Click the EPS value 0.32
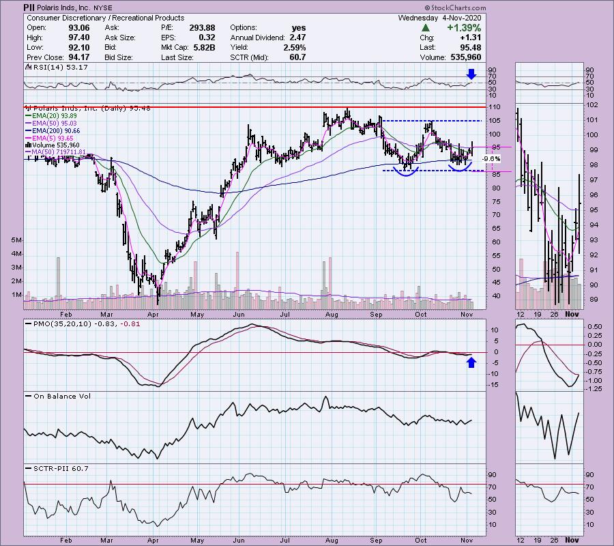Screen dimensions: 614x546 point(207,38)
